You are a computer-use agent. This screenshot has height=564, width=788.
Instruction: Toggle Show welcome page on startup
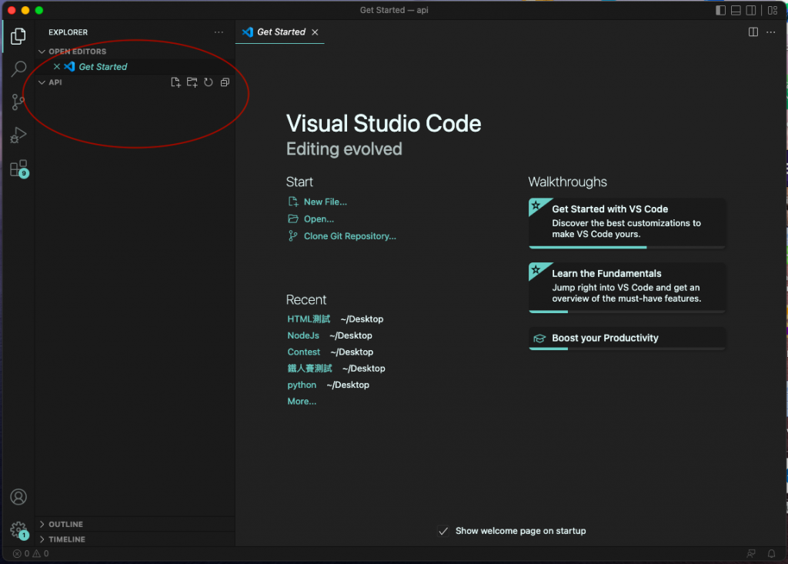pos(442,532)
